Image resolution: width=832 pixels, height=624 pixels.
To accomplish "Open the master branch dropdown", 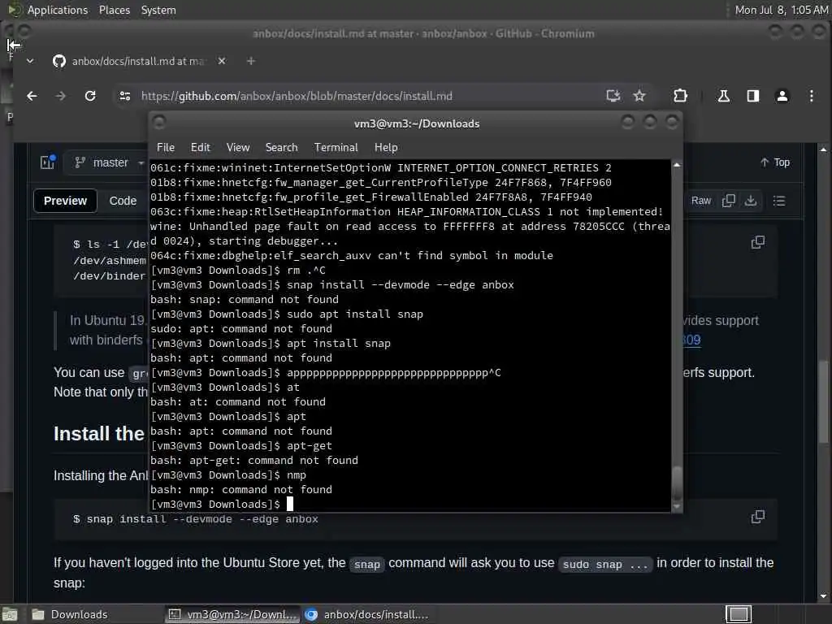I will coord(109,162).
